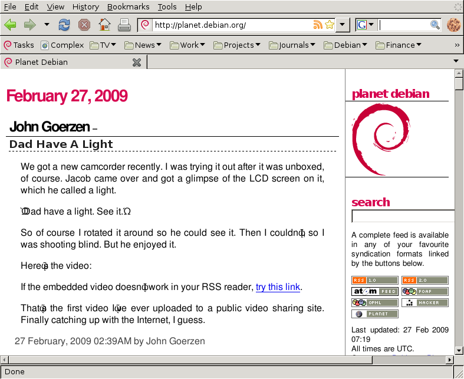Expand the Work bookmarks folder
The height and width of the screenshot is (379, 464).
click(187, 45)
